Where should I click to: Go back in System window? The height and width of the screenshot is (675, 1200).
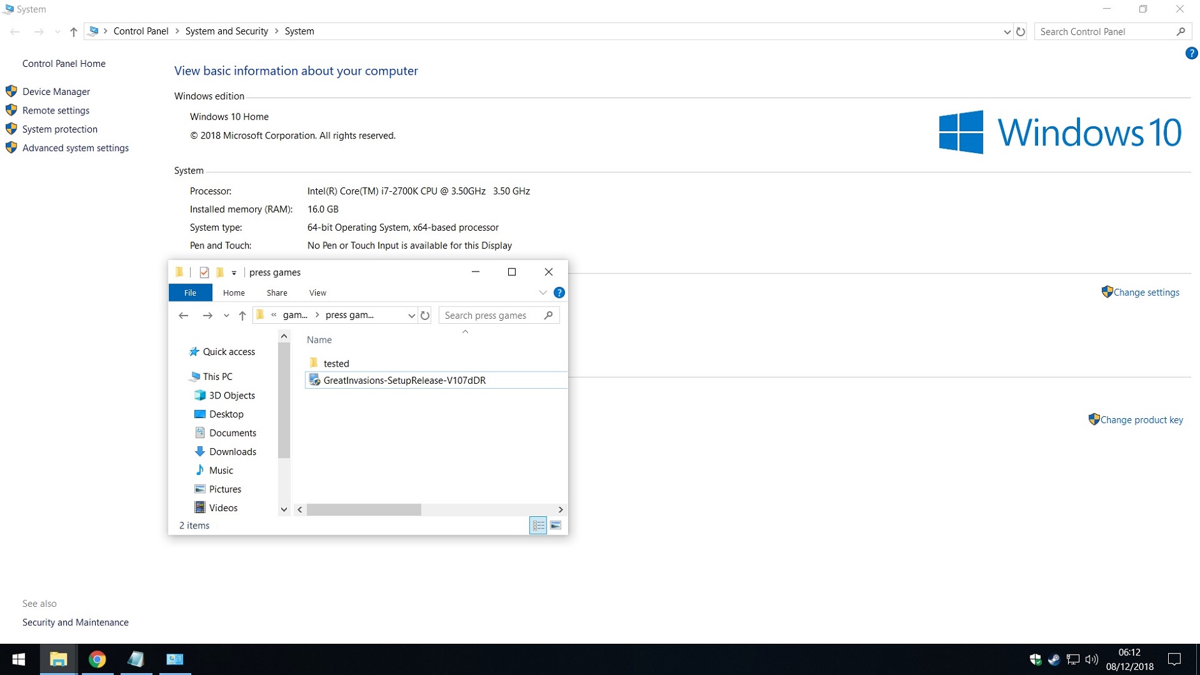(x=15, y=31)
